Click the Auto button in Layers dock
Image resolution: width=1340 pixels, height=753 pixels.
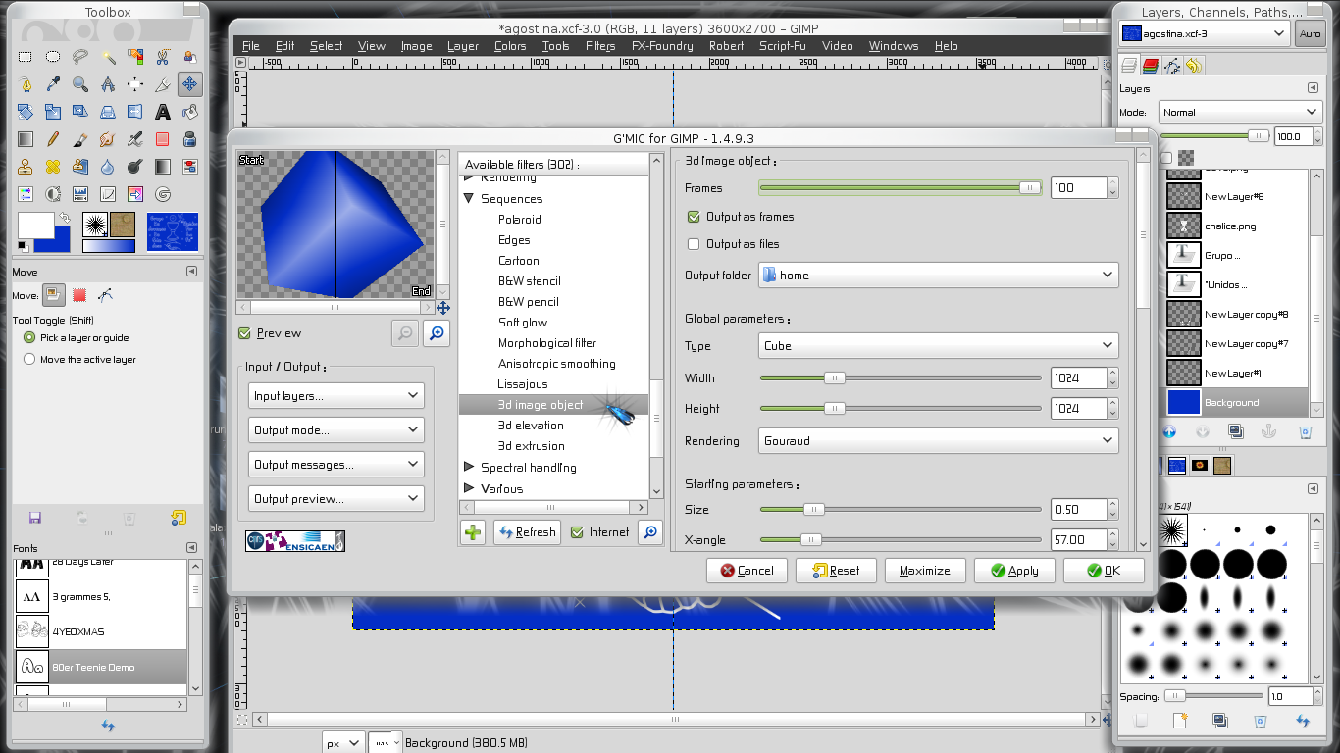1310,34
